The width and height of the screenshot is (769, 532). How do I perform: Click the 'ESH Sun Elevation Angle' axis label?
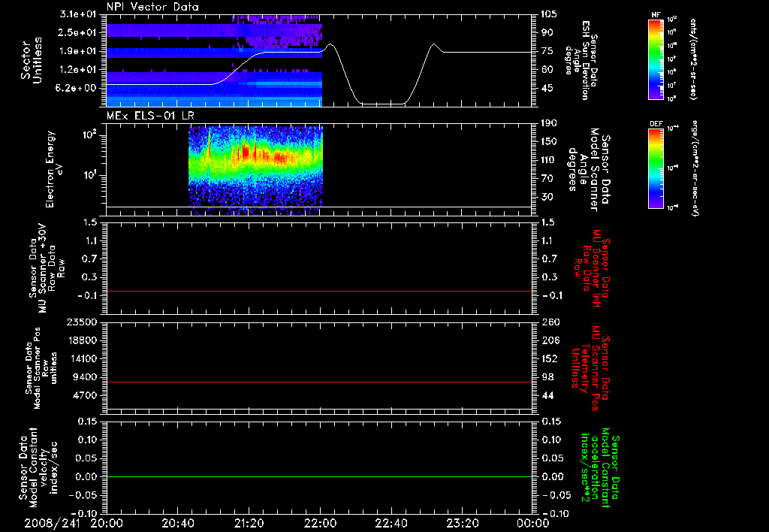(x=581, y=60)
